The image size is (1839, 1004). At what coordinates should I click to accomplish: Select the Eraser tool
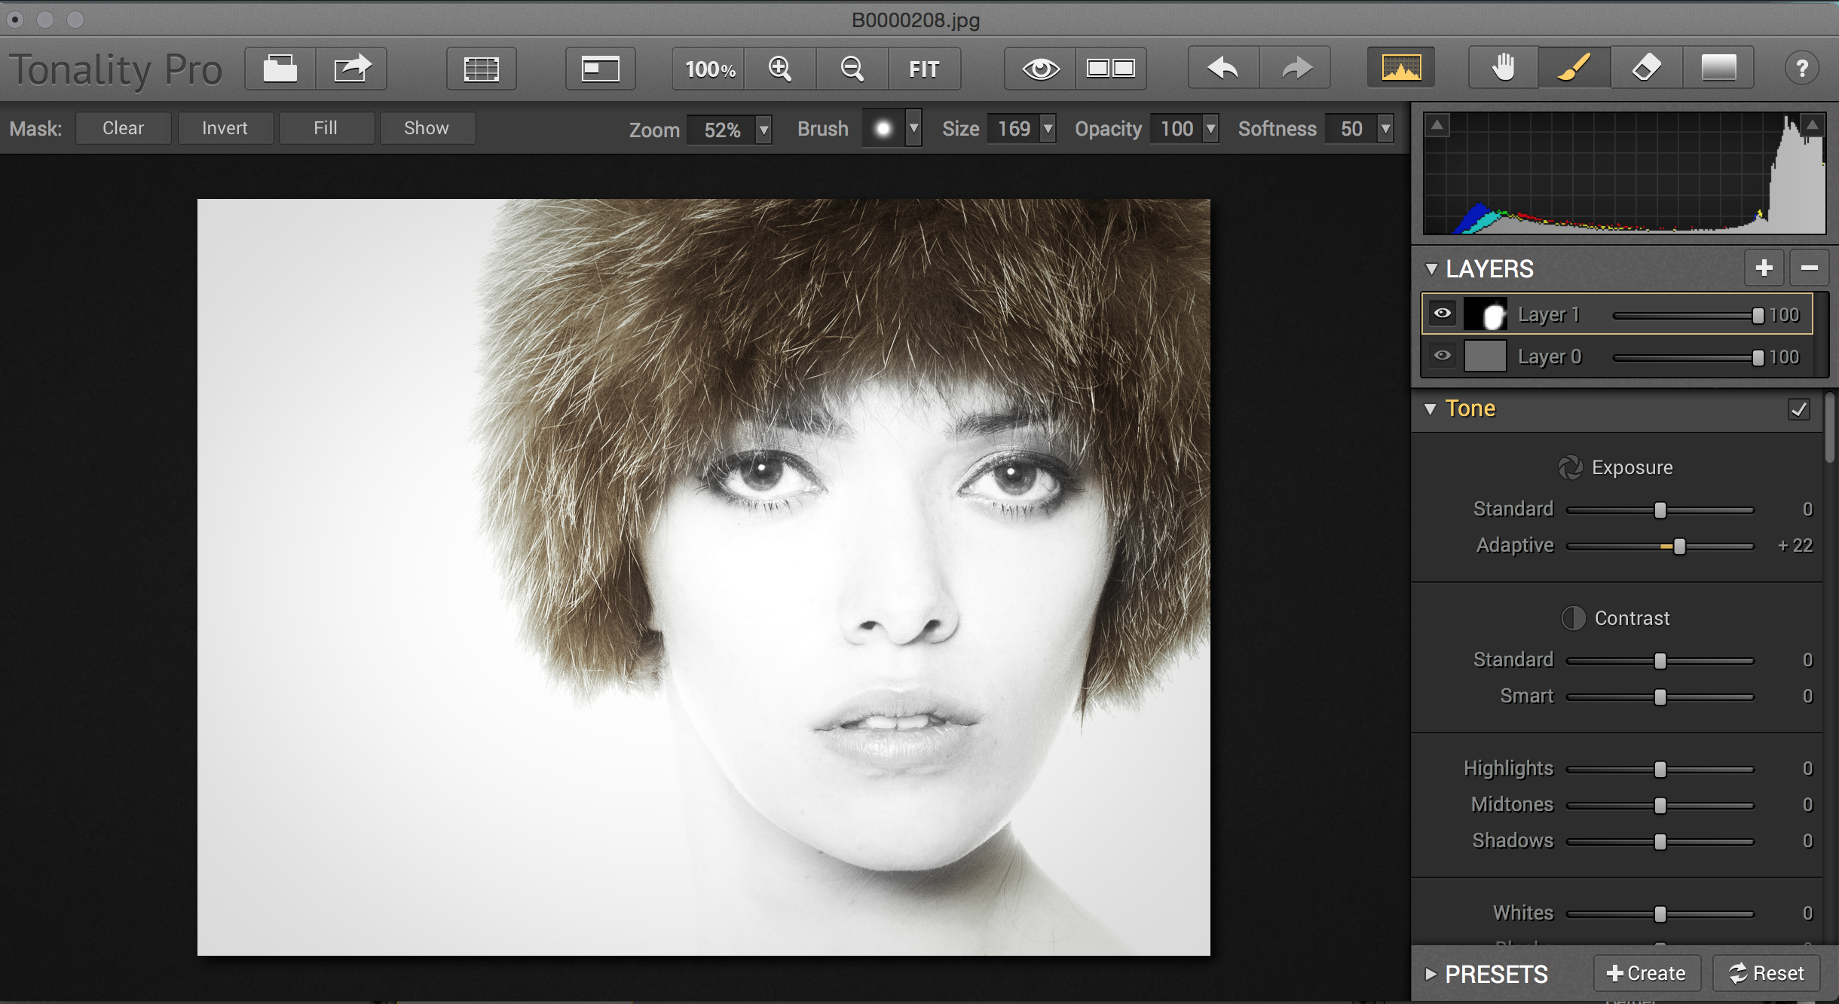point(1646,69)
